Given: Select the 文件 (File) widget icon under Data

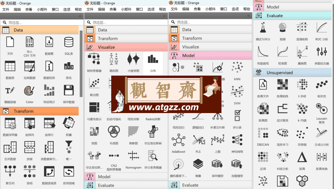Looking at the screenshot, I should (10, 42).
